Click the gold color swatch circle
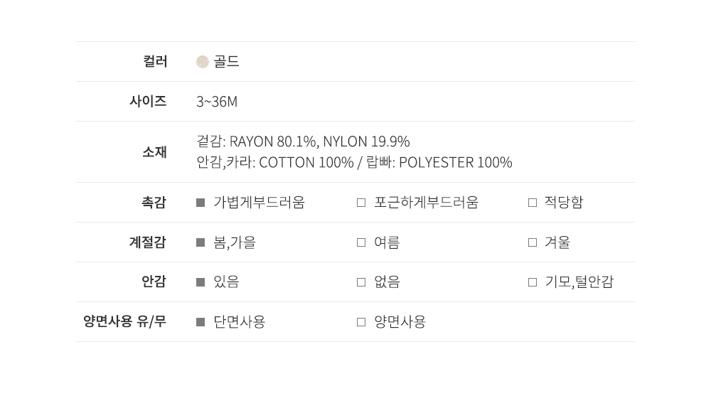The height and width of the screenshot is (401, 711). point(203,62)
